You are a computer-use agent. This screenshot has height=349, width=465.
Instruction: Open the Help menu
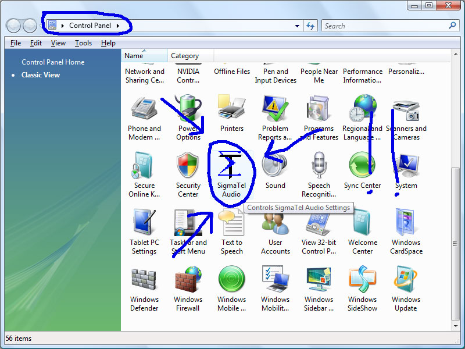108,43
